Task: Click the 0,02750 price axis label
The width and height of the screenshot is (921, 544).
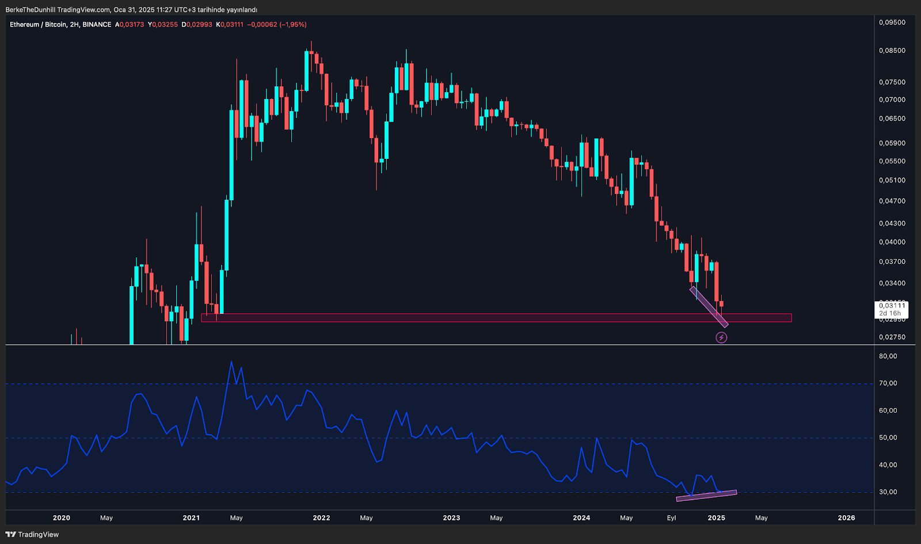Action: (892, 337)
